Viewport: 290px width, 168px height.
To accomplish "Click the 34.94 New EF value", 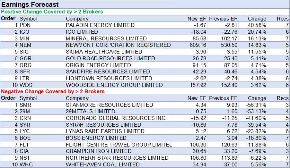I will click(198, 164).
